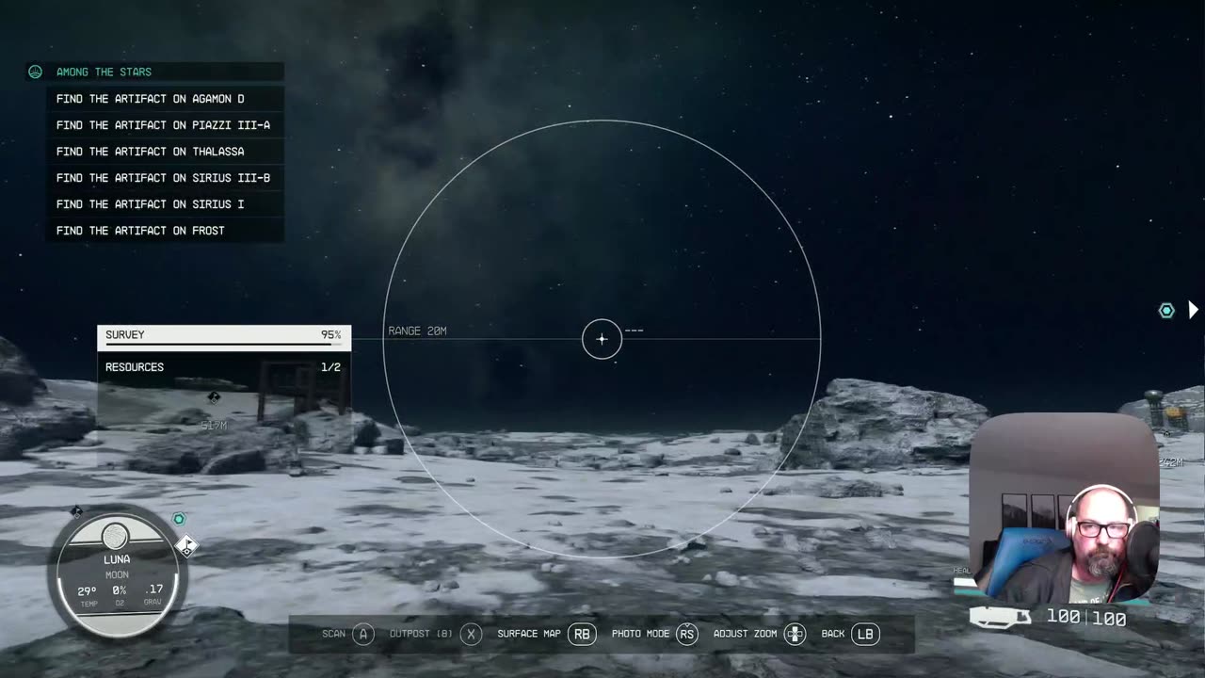Open SURFACE MAP from the bottom bar
The height and width of the screenshot is (678, 1205).
528,634
